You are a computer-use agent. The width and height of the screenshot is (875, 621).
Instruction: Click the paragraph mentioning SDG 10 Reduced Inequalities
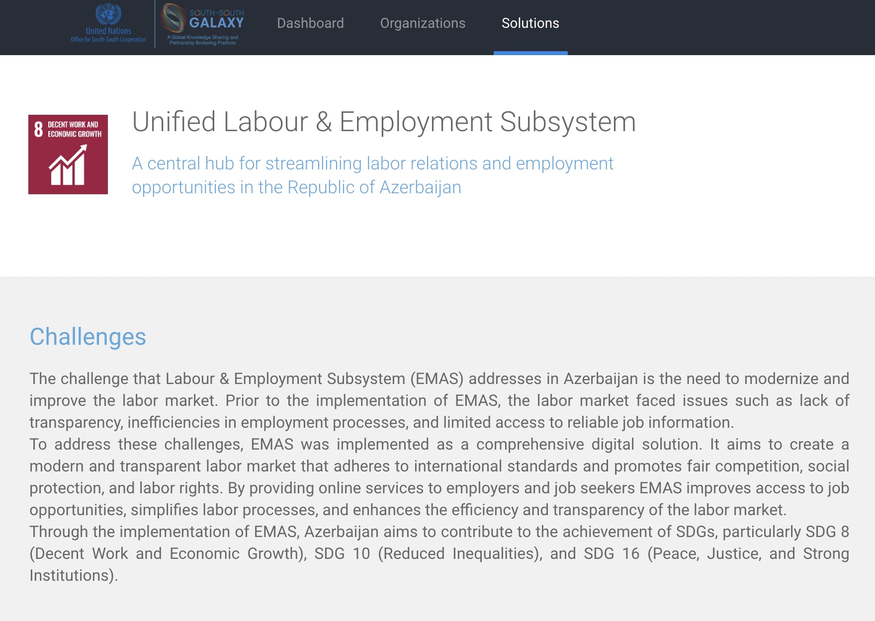pyautogui.click(x=439, y=553)
